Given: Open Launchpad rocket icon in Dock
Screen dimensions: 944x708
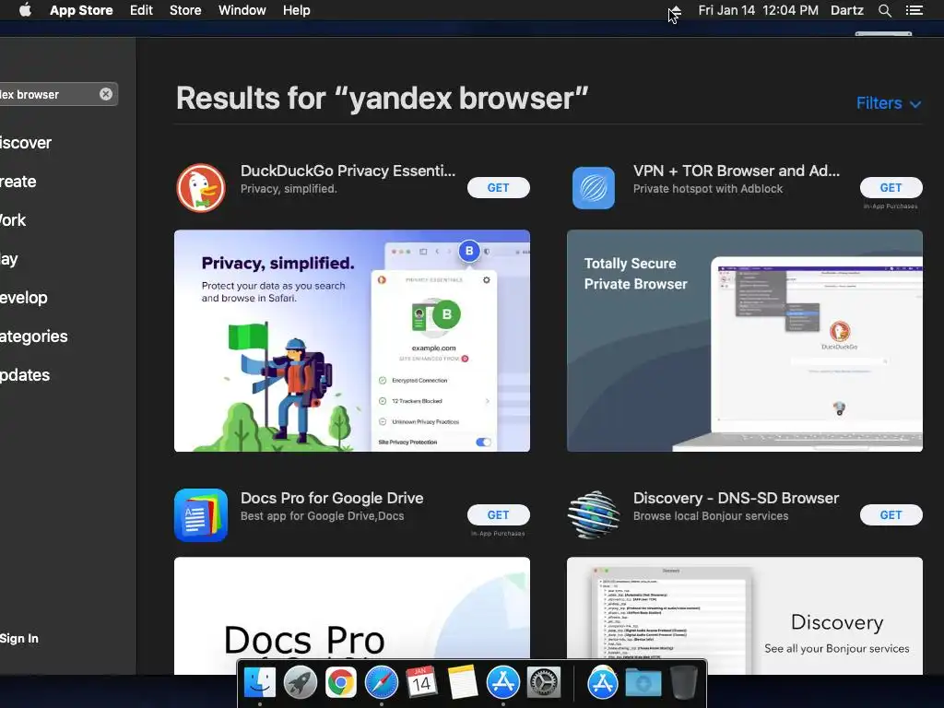Looking at the screenshot, I should click(300, 683).
